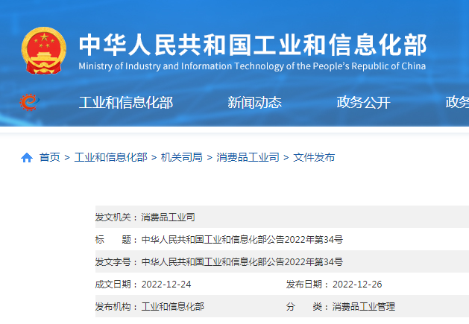The height and width of the screenshot is (324, 469).
Task: Open 文件发布 breadcrumb link
Action: (x=314, y=157)
